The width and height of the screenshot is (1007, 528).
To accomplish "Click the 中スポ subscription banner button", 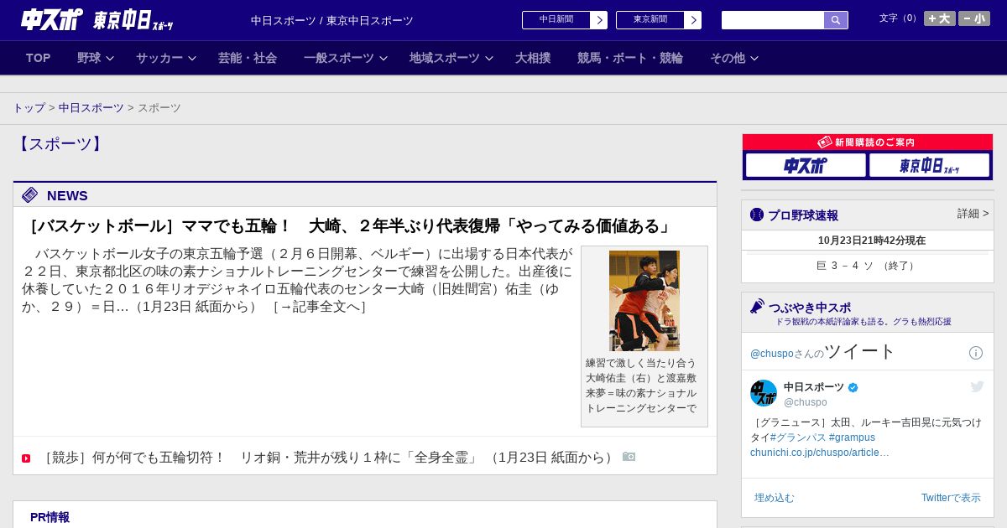I will (x=806, y=166).
